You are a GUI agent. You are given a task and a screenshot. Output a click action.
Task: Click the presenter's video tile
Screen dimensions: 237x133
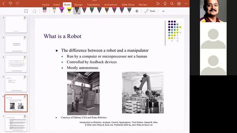[213, 11]
